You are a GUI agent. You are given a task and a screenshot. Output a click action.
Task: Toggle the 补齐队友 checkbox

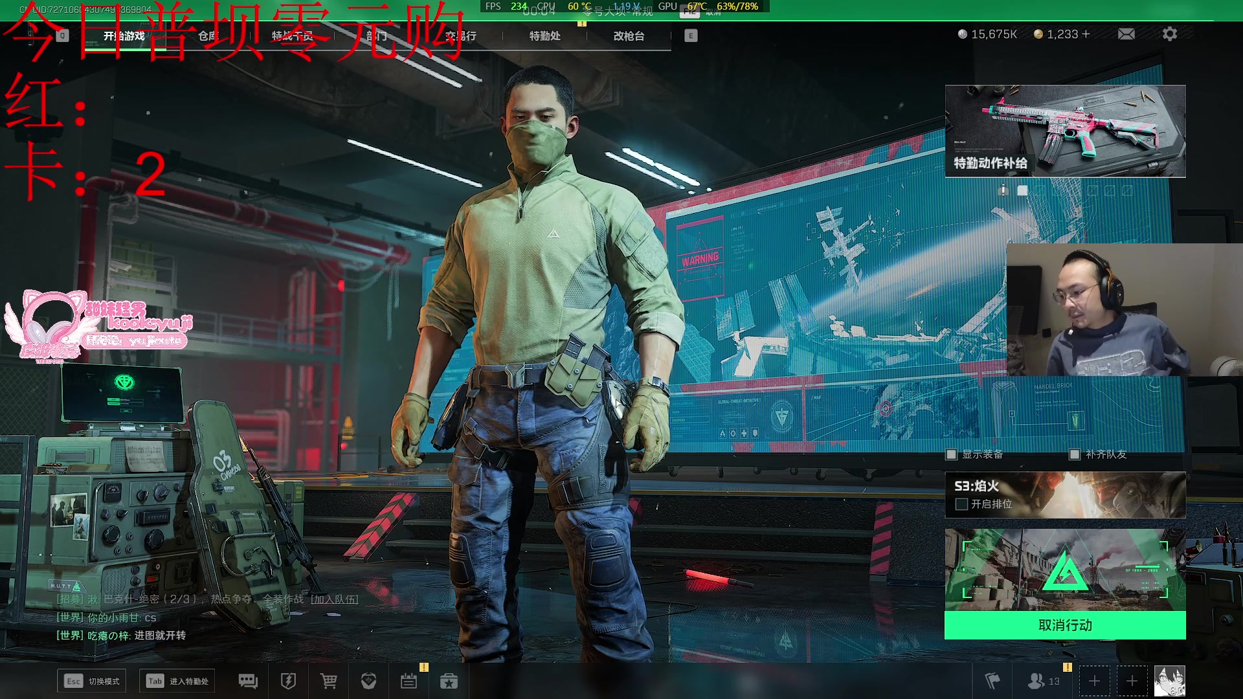tap(1075, 454)
